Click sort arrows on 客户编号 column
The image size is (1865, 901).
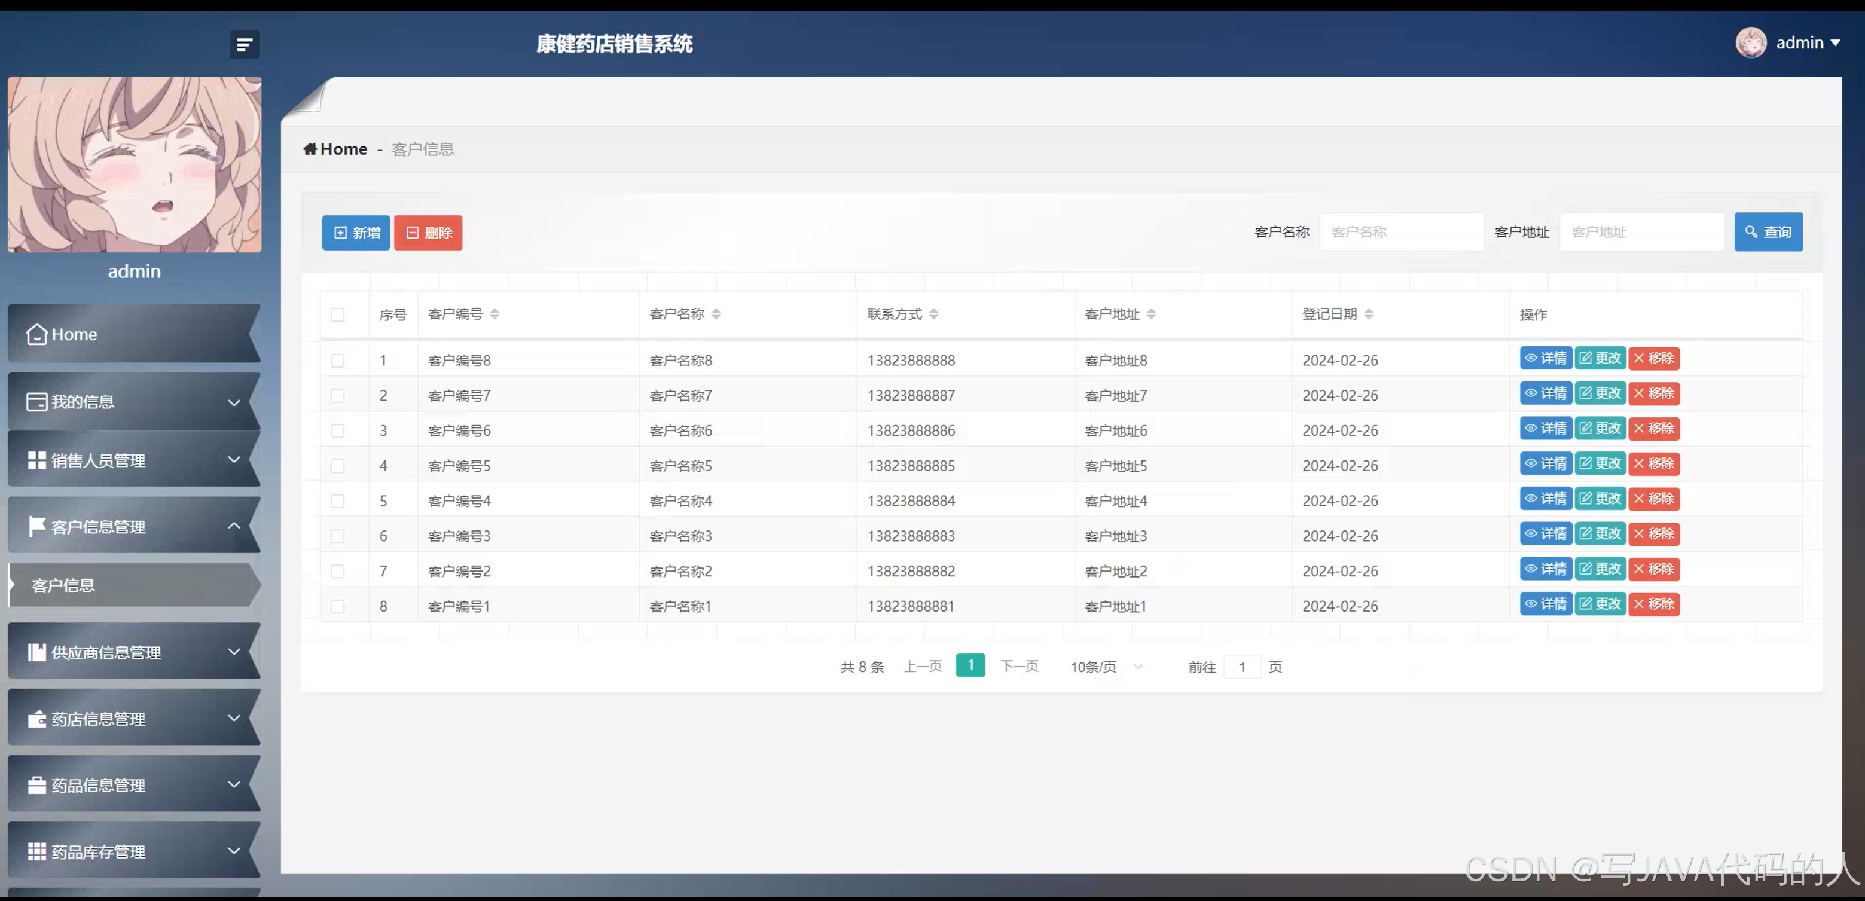click(x=495, y=314)
